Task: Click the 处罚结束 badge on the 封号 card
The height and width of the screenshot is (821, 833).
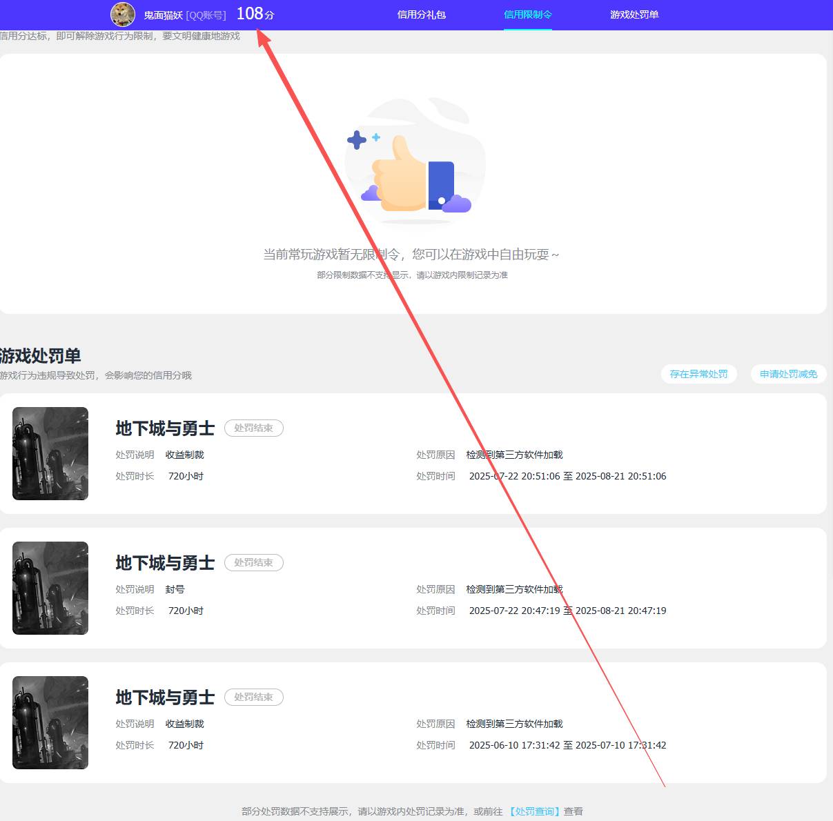Action: [253, 563]
